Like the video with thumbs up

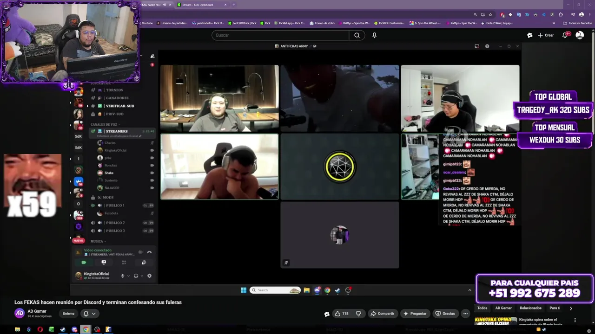[x=342, y=314]
